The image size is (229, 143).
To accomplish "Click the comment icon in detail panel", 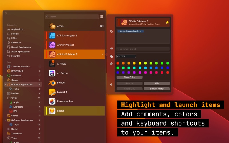I will (111, 49).
